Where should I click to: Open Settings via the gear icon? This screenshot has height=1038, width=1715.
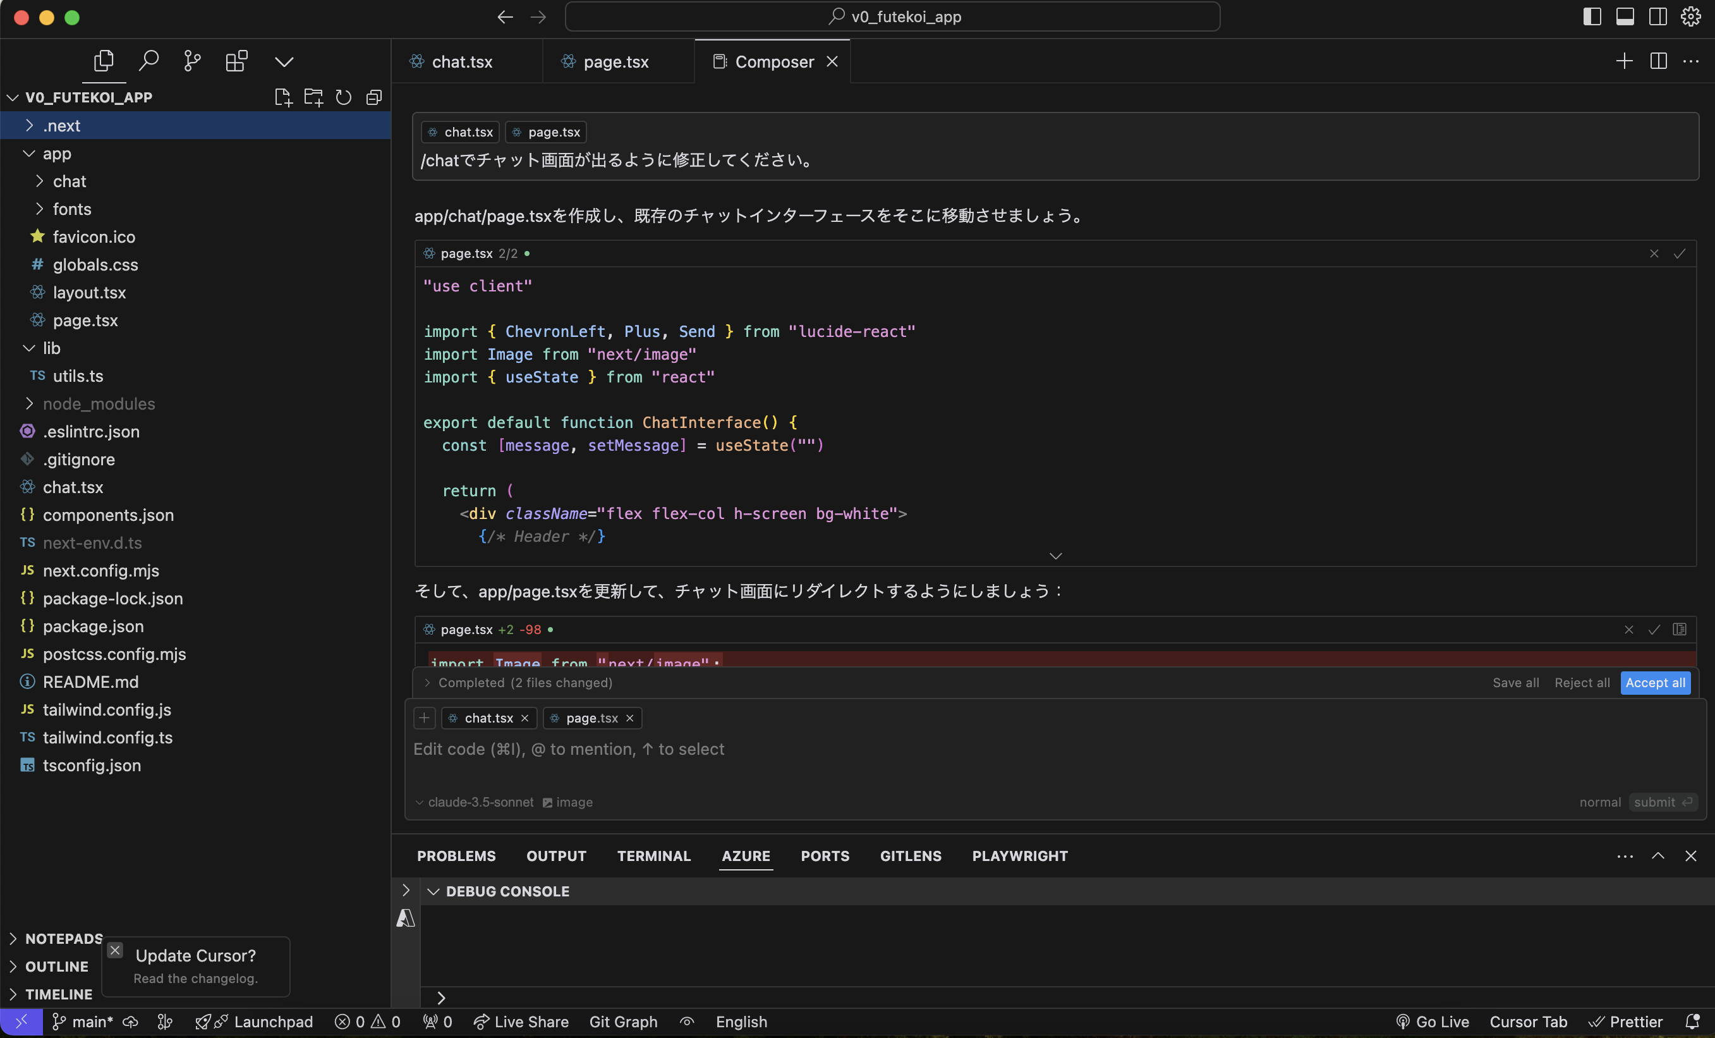point(1692,16)
